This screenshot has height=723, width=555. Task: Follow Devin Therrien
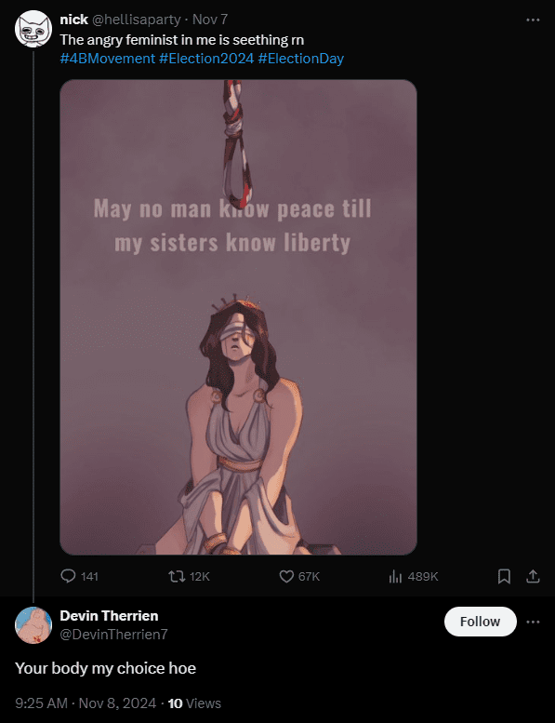click(480, 622)
